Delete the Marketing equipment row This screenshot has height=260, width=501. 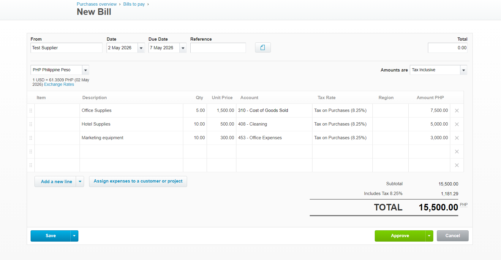(457, 138)
